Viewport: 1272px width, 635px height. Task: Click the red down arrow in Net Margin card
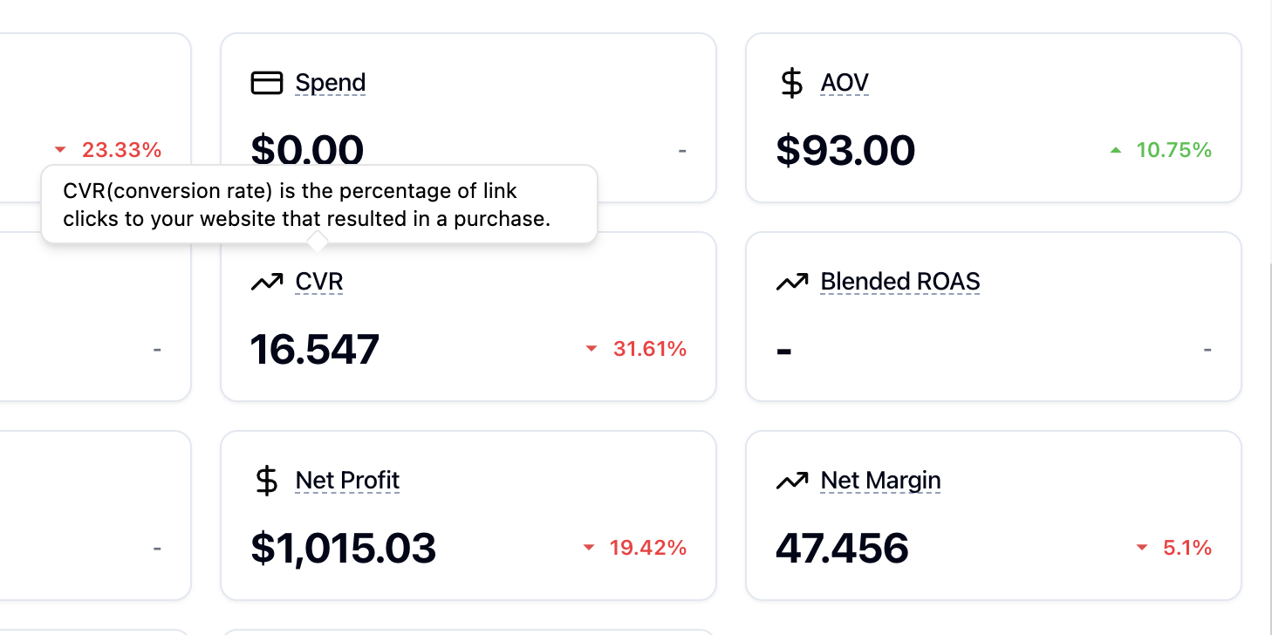pos(1142,548)
